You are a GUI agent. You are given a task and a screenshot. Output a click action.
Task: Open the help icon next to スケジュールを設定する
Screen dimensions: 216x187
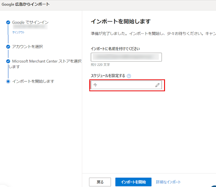point(129,76)
